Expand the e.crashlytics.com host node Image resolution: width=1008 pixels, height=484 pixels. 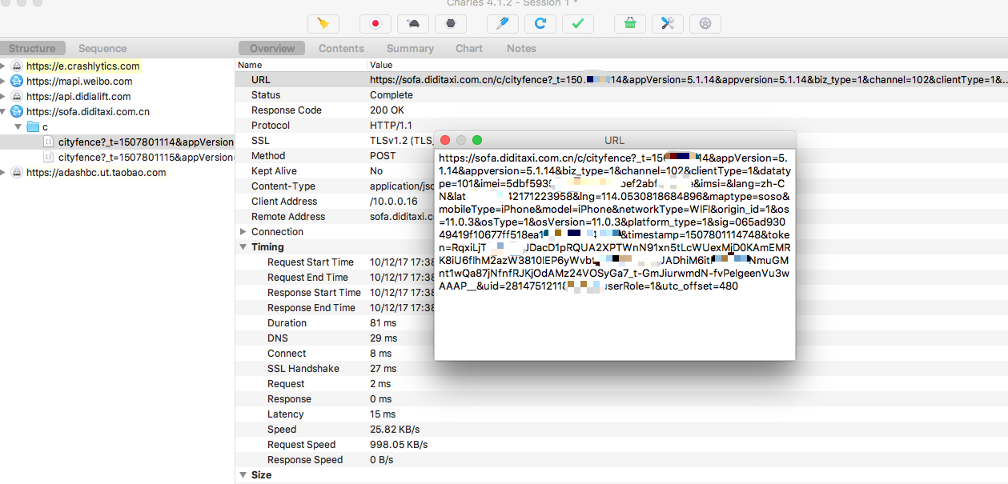point(4,66)
